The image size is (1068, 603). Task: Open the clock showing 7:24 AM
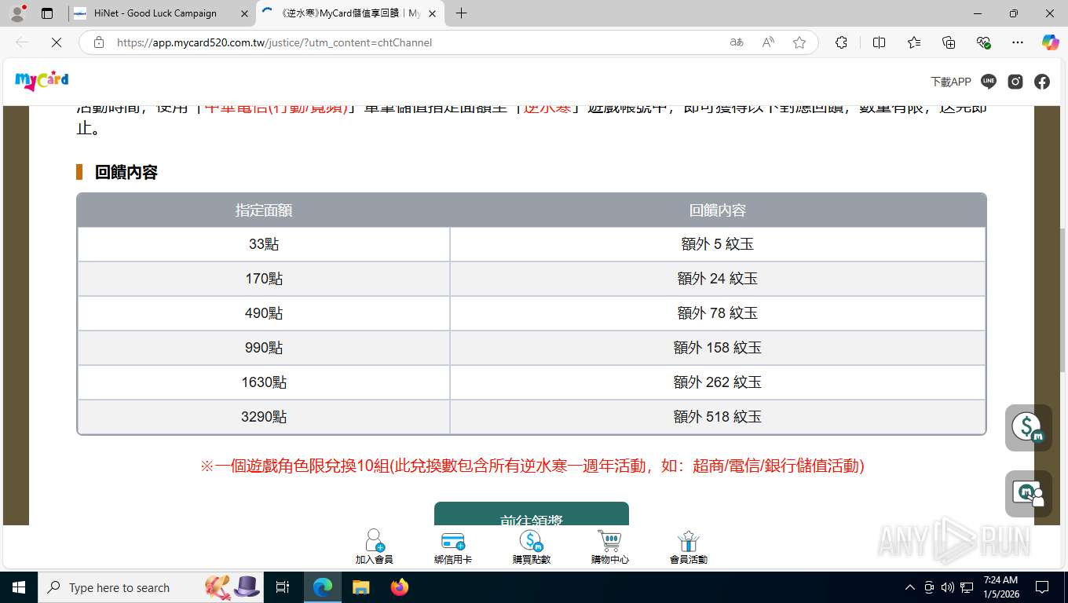point(1000,587)
